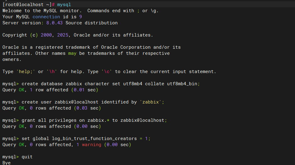Screen dimensions: 295x165
Task: Click the 'mysql' command at the shell prompt
Action: 64,5
